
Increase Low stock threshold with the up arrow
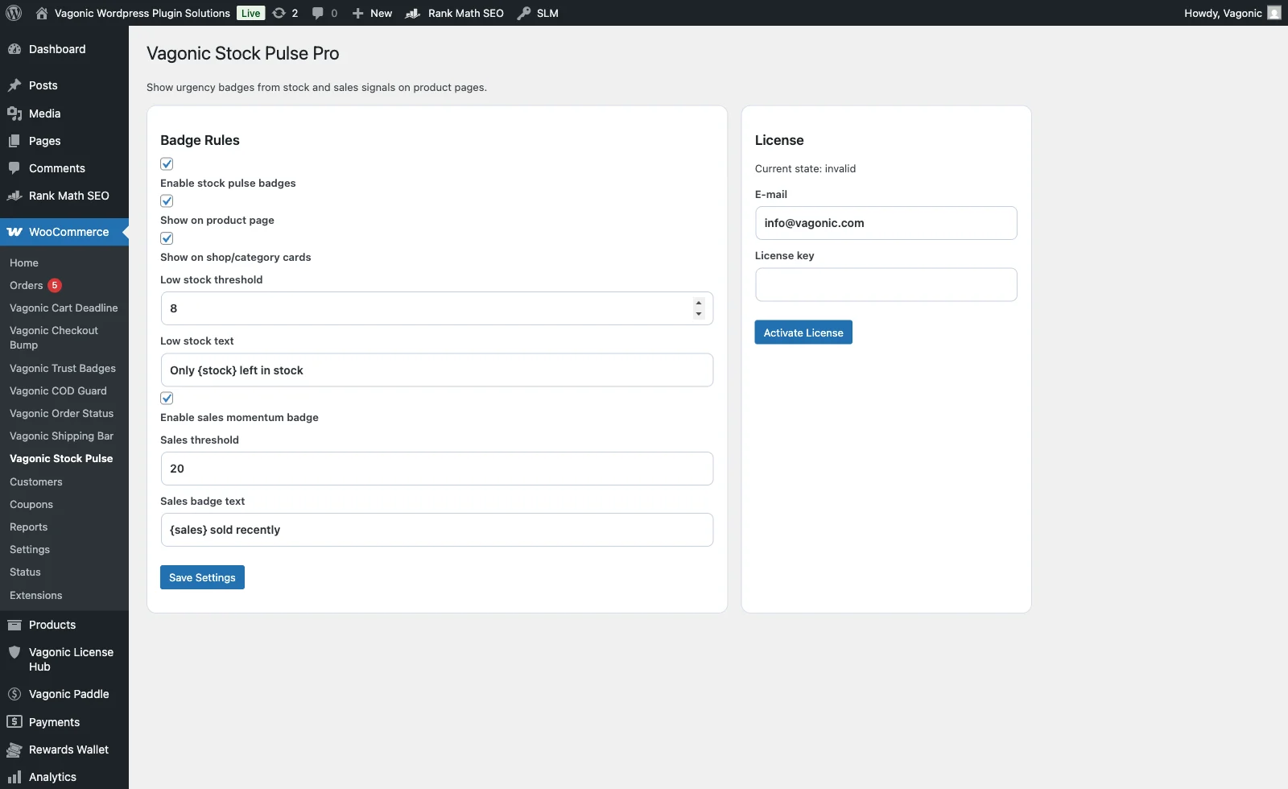tap(699, 304)
